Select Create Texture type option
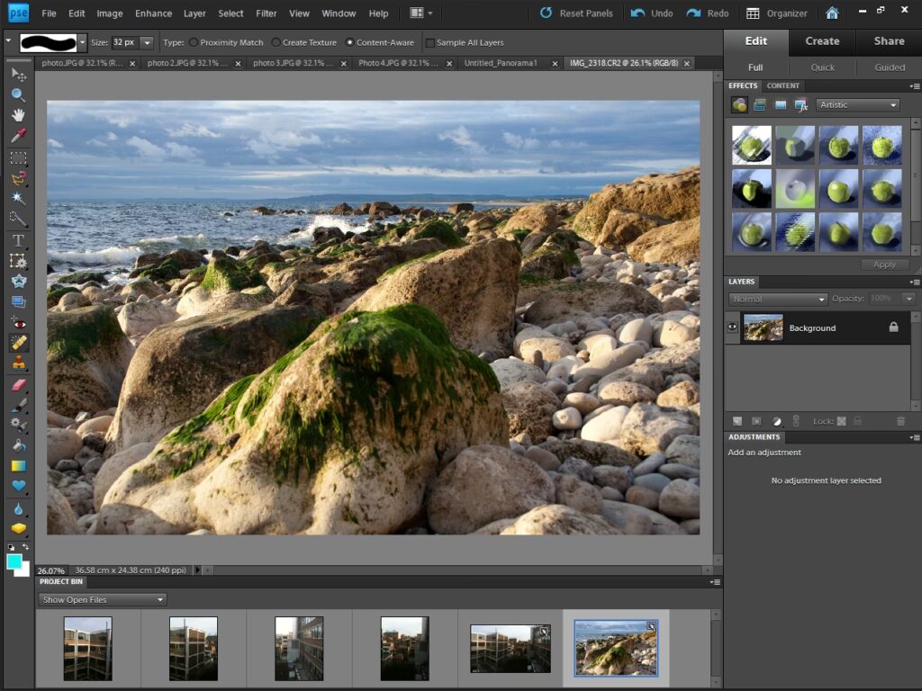This screenshot has height=691, width=922. [x=276, y=43]
